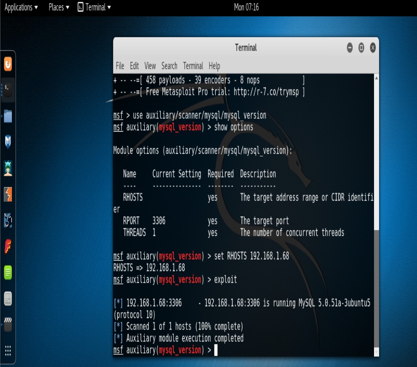Viewport: 417px width, 367px height.
Task: Click the 'Required' column header
Action: pos(220,174)
